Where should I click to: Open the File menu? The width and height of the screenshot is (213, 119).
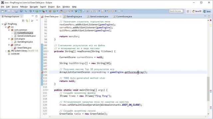point(2,7)
